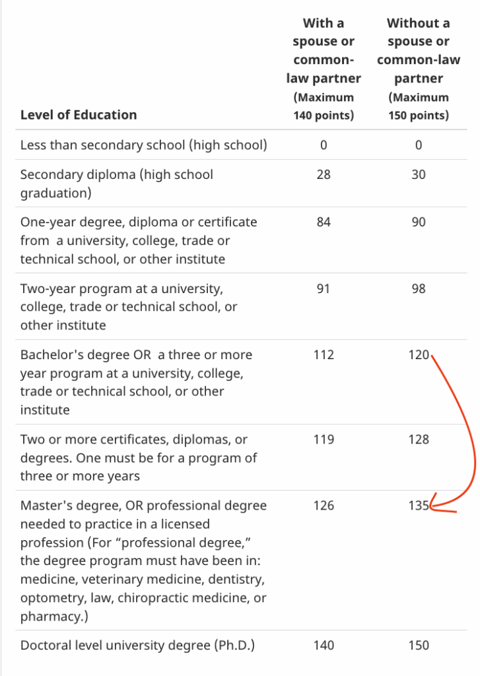The width and height of the screenshot is (480, 676).
Task: Click the "Less than secondary school" row label
Action: [x=144, y=145]
